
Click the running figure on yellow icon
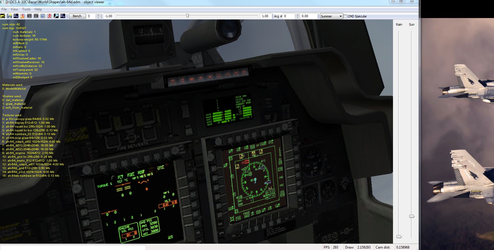(x=23, y=16)
